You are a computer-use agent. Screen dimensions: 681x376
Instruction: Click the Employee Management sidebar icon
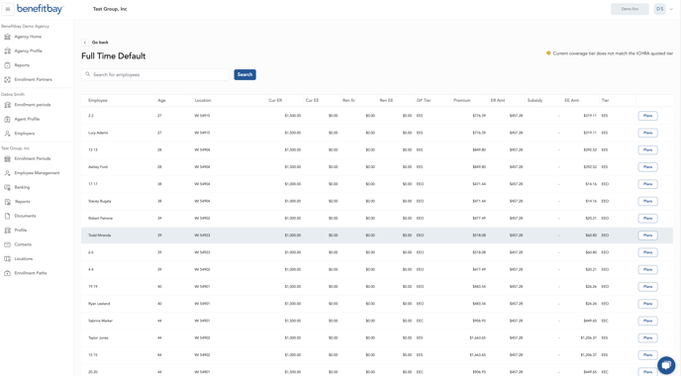coord(7,173)
